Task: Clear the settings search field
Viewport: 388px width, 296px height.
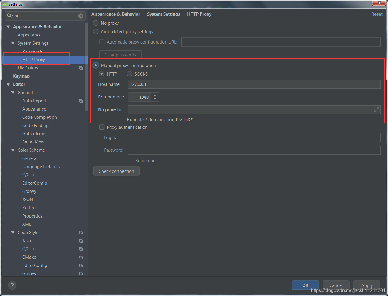Action: tap(81, 16)
